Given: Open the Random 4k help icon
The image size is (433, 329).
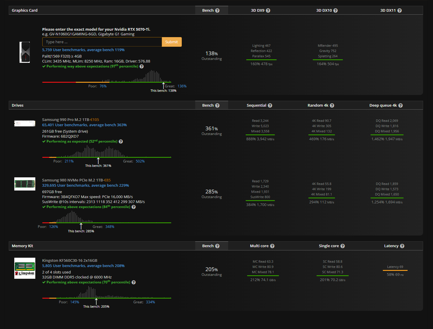Looking at the screenshot, I should point(332,105).
